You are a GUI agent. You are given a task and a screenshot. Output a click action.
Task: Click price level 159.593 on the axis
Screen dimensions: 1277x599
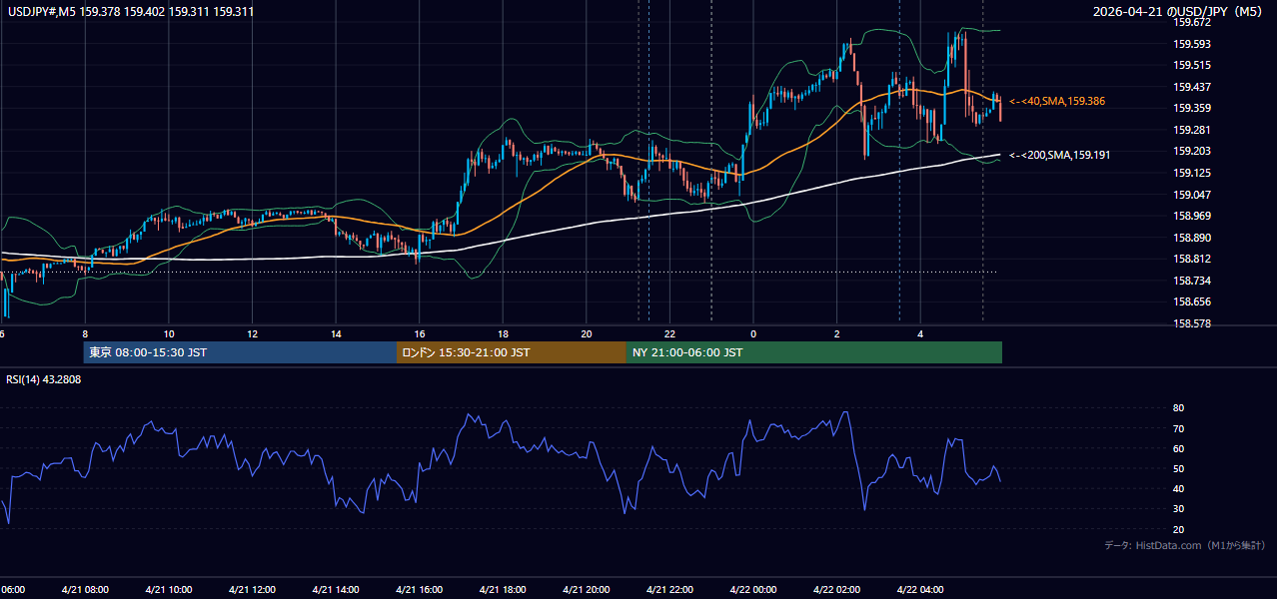click(x=1192, y=44)
